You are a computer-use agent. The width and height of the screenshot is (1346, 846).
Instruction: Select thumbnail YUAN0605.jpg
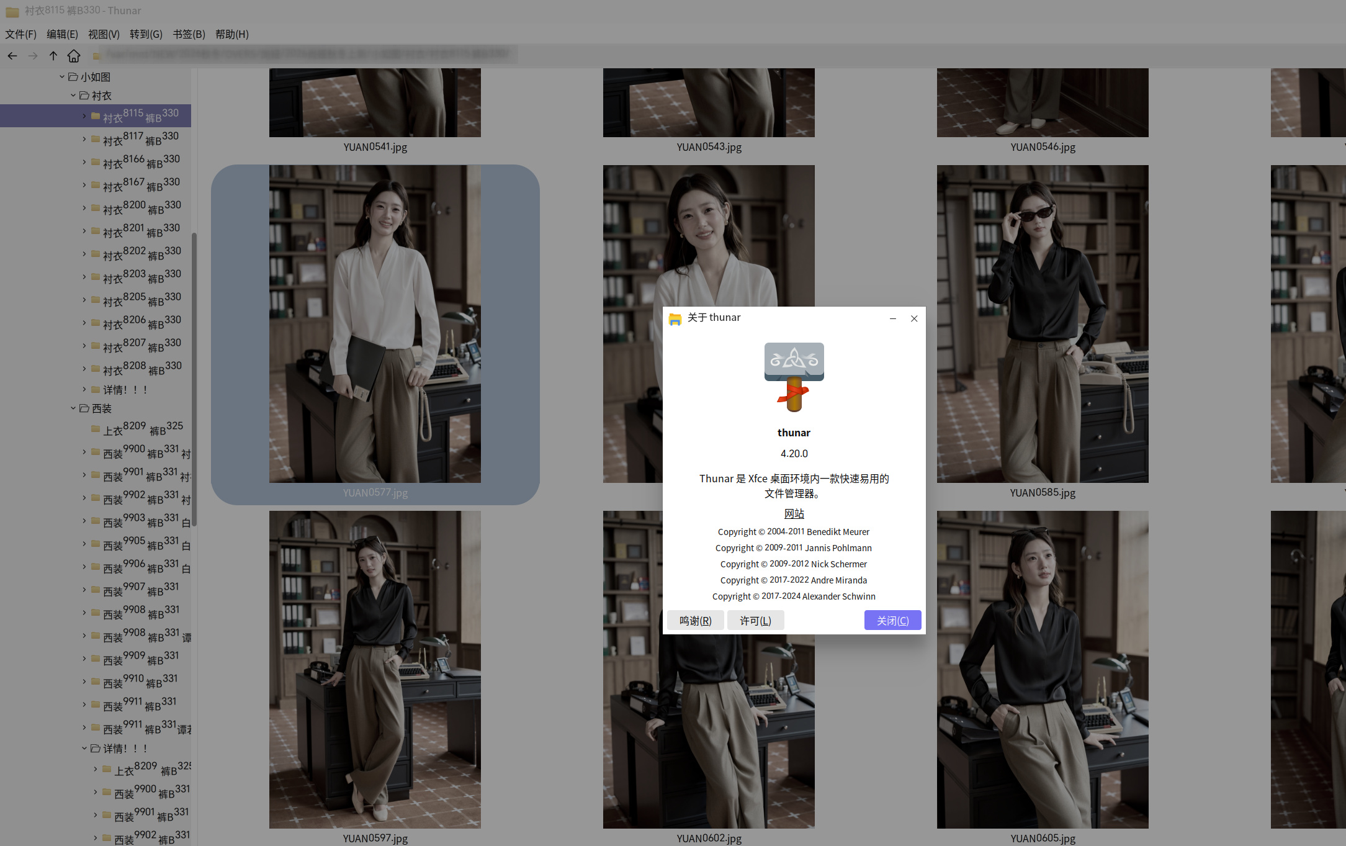point(1043,669)
